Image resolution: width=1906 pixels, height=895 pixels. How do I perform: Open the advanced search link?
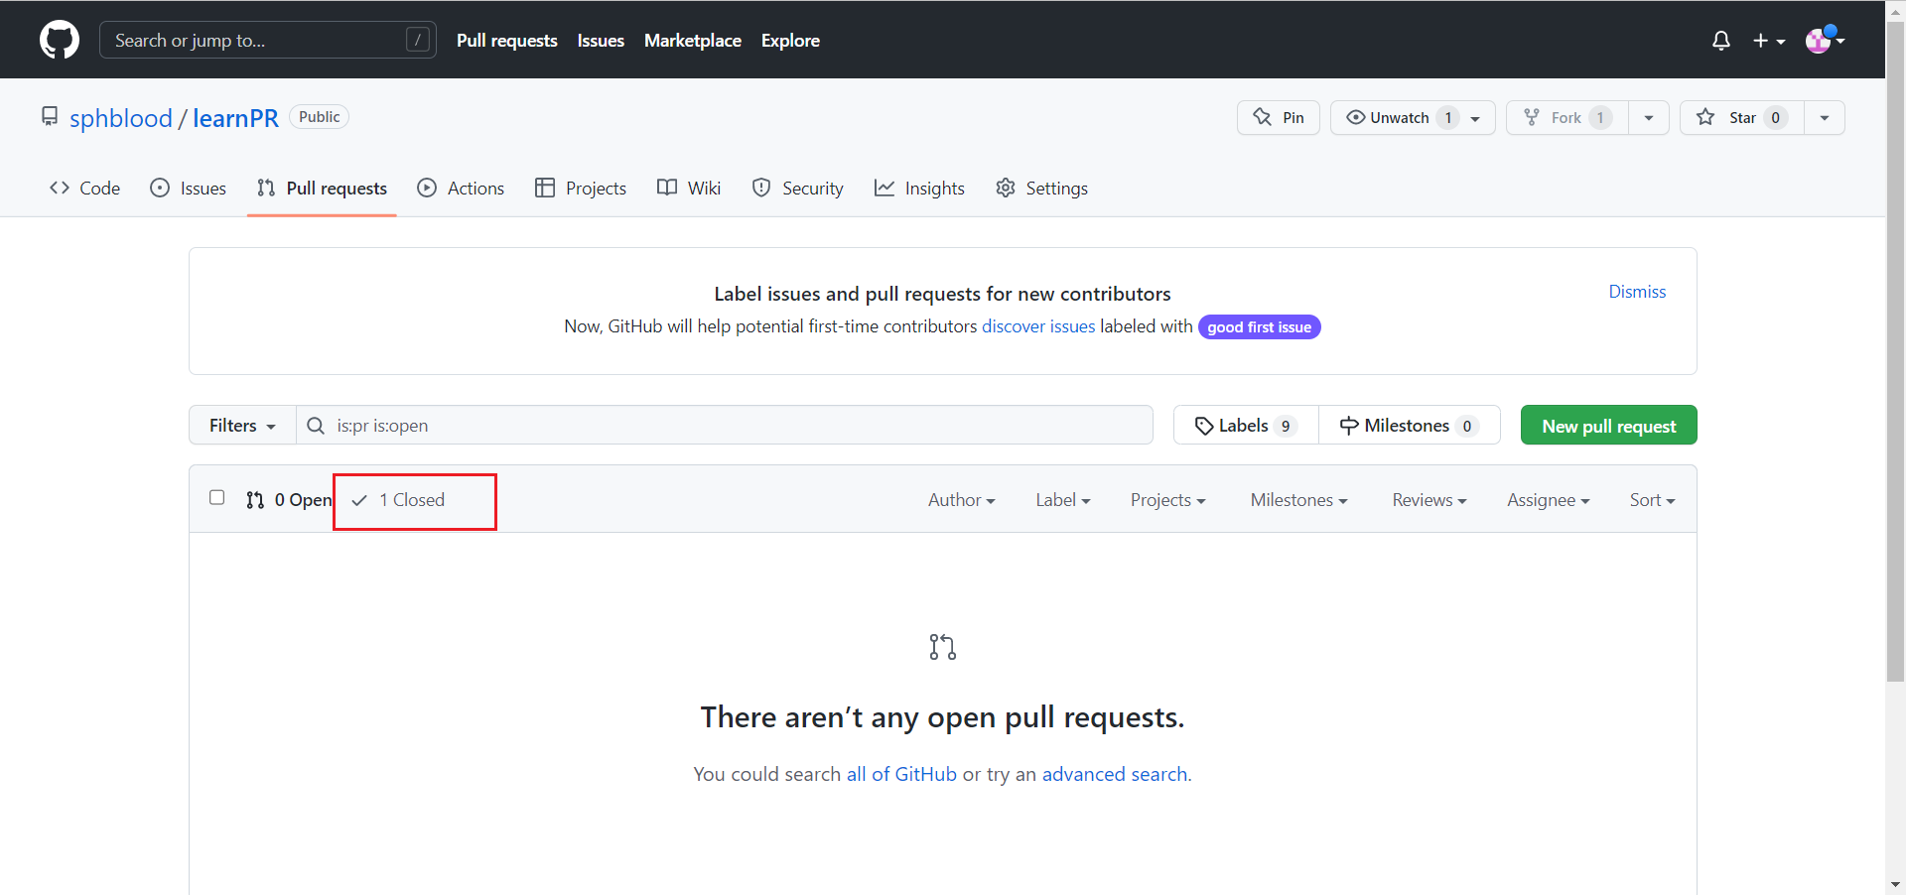[x=1115, y=774]
